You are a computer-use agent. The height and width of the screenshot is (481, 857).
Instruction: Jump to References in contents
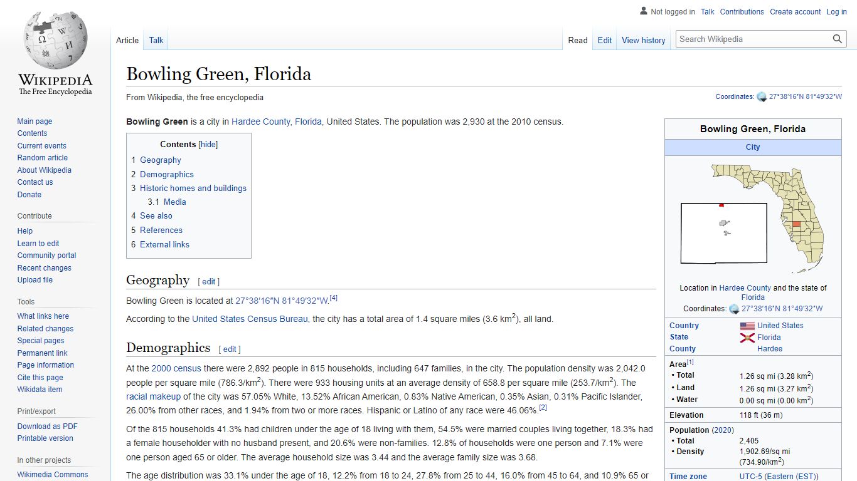161,230
